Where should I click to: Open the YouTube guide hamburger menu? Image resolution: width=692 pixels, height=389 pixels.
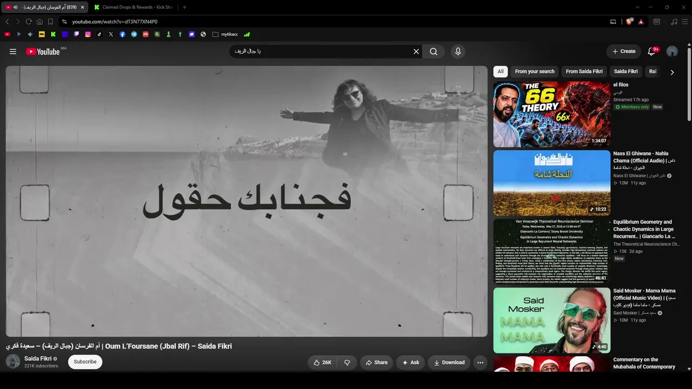[x=13, y=51]
